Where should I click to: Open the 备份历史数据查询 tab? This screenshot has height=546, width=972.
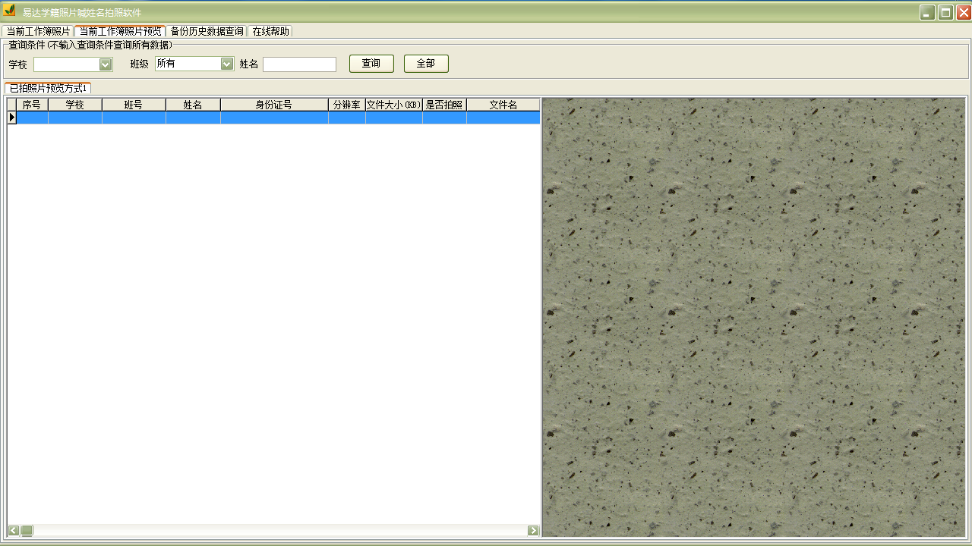[x=207, y=31]
